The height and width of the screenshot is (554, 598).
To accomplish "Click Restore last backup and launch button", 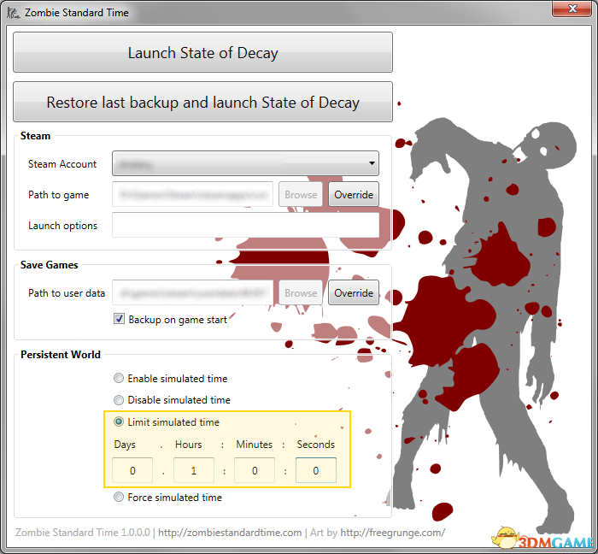I will [x=202, y=102].
